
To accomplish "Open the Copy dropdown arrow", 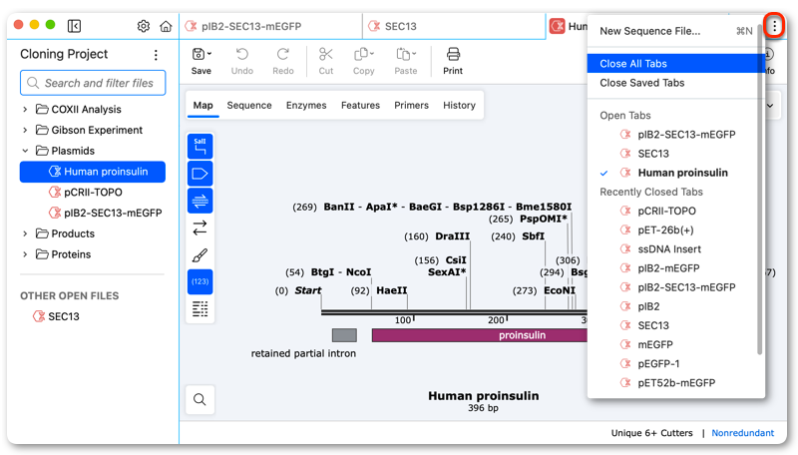I will click(372, 54).
